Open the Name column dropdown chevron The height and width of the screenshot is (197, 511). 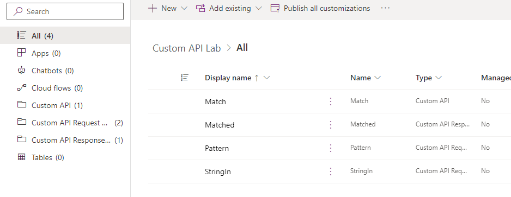tap(378, 78)
